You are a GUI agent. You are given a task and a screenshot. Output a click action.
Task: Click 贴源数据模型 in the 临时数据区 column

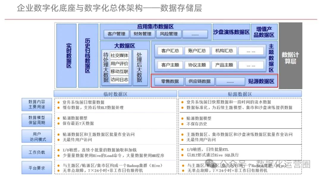[75, 118]
